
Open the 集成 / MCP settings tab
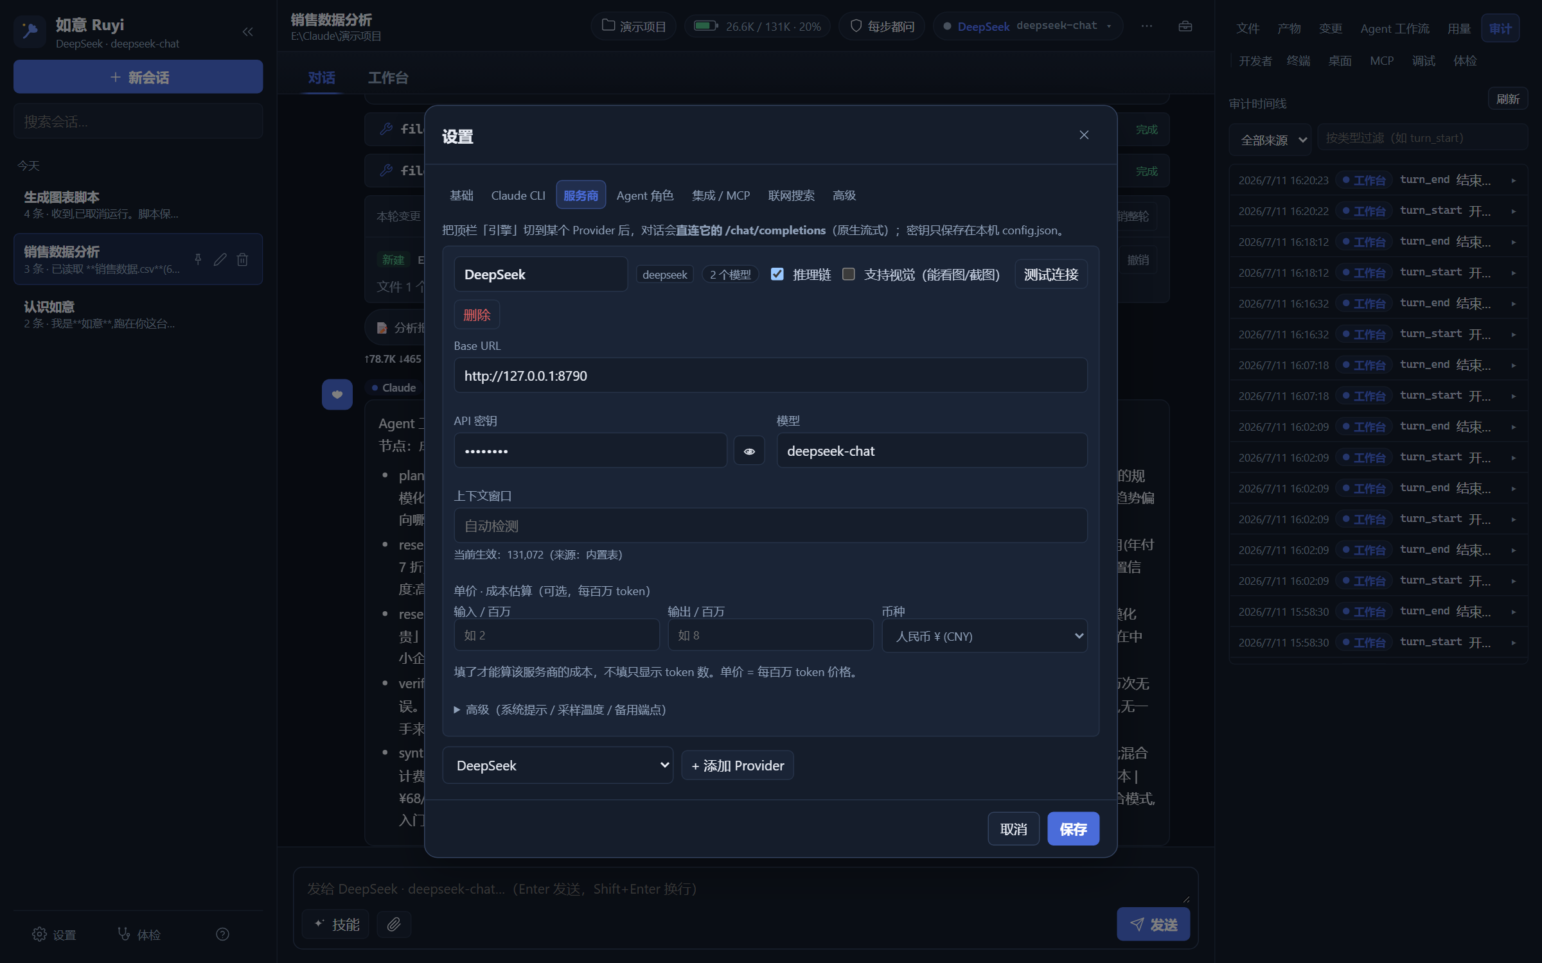[x=721, y=195]
